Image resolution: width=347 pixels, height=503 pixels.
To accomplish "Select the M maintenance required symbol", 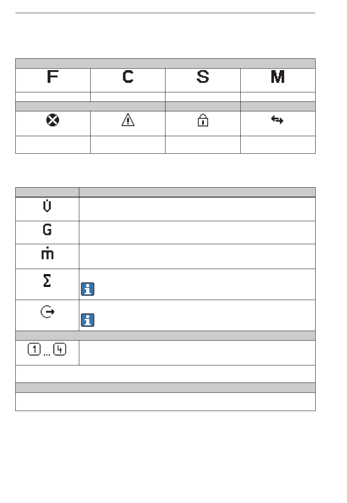I will 278,77.
